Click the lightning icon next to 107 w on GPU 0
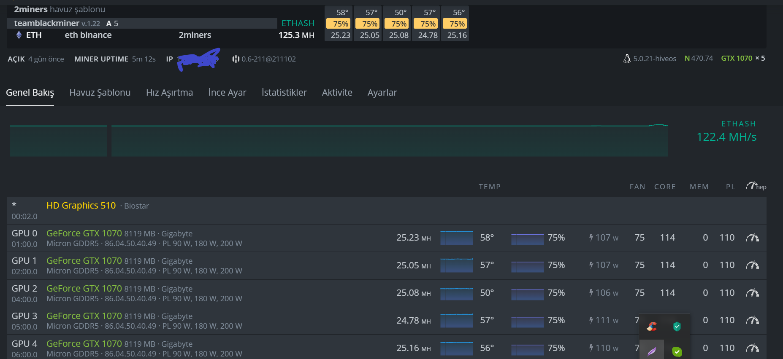 point(591,238)
